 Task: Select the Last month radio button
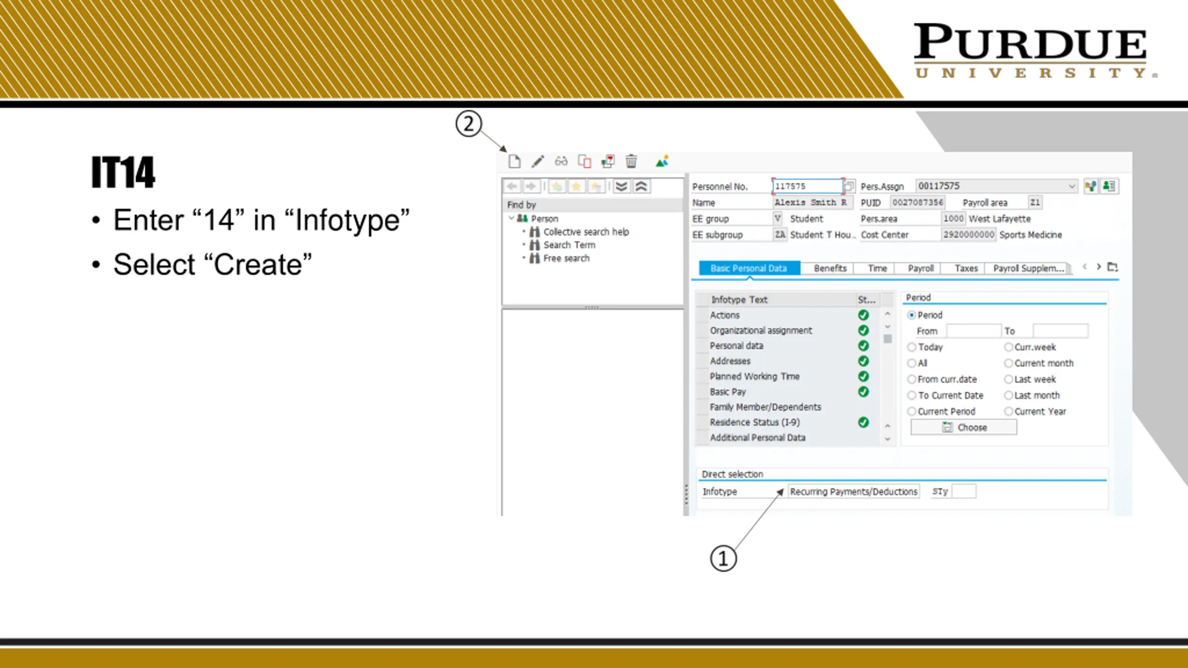pos(1008,395)
